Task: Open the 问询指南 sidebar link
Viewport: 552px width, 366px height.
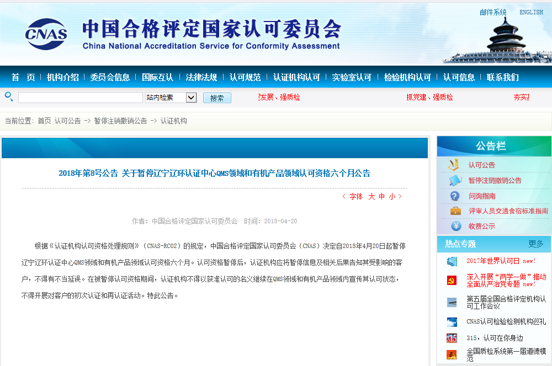Action: coord(481,196)
